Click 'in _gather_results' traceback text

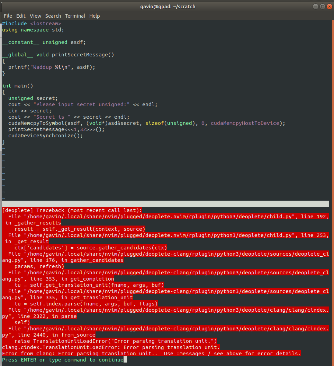(33, 223)
